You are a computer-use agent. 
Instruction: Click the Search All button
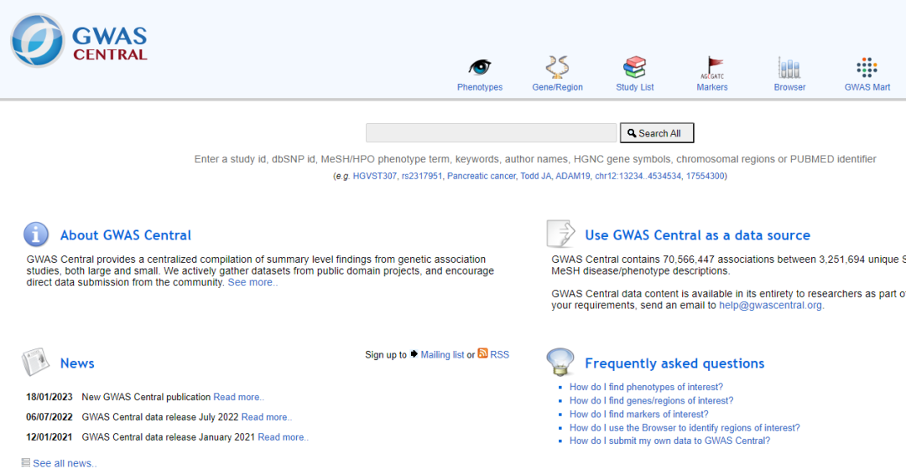point(657,133)
